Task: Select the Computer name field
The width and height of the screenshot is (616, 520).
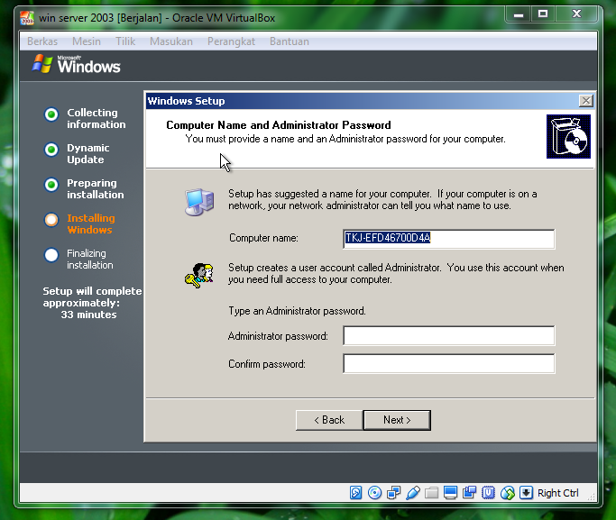Action: point(448,239)
